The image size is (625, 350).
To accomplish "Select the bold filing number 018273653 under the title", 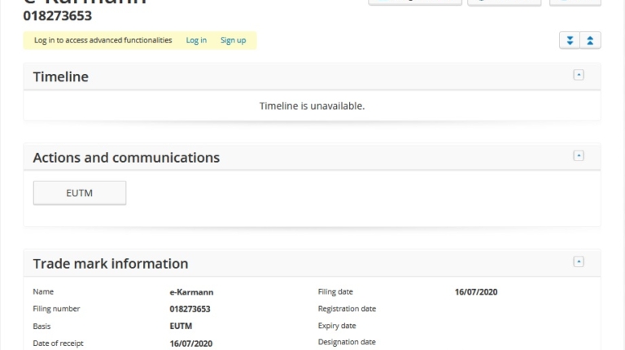I will (x=58, y=16).
